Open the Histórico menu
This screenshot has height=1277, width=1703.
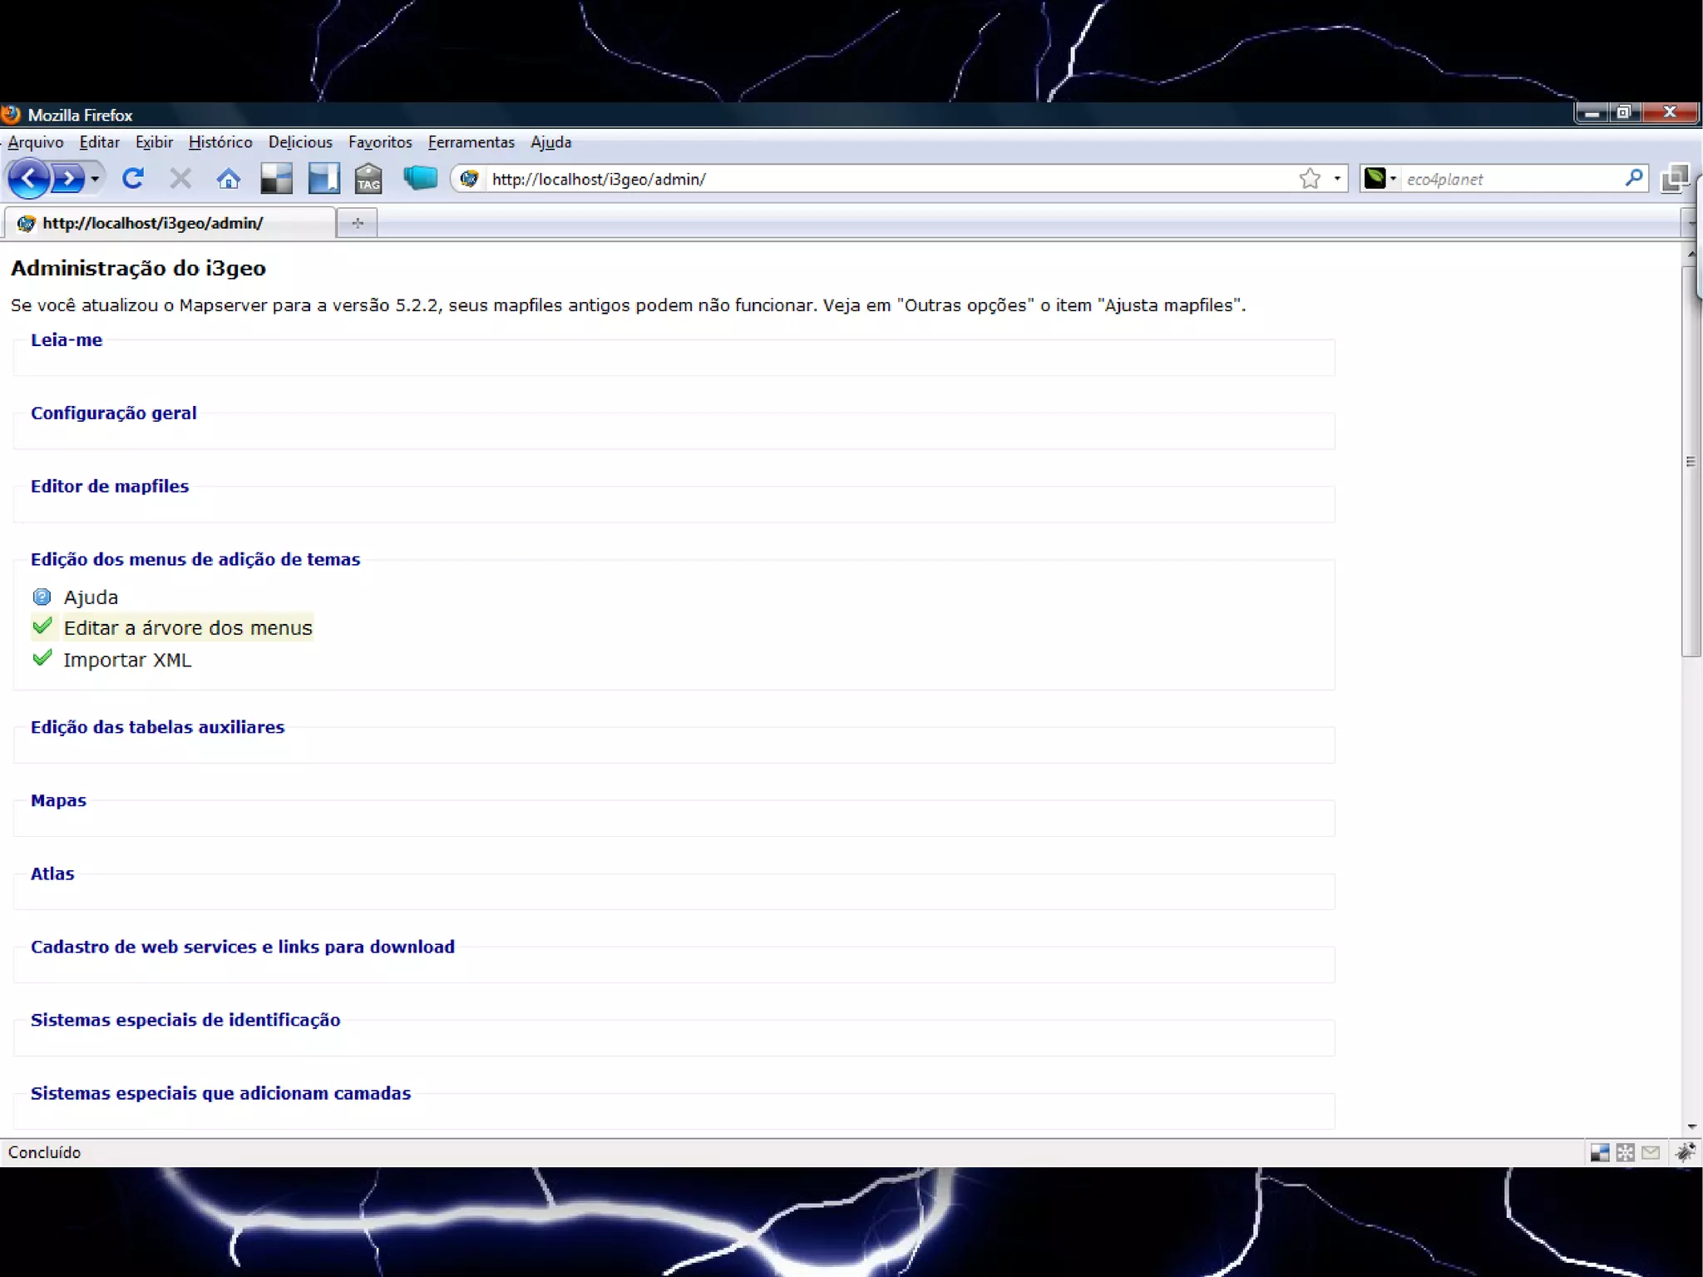point(220,142)
